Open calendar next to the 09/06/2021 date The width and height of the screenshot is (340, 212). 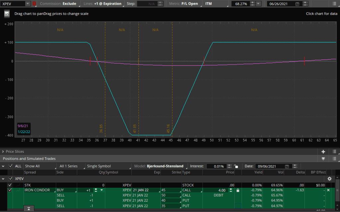point(287,166)
